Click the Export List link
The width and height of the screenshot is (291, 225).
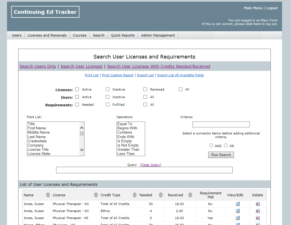click(145, 75)
